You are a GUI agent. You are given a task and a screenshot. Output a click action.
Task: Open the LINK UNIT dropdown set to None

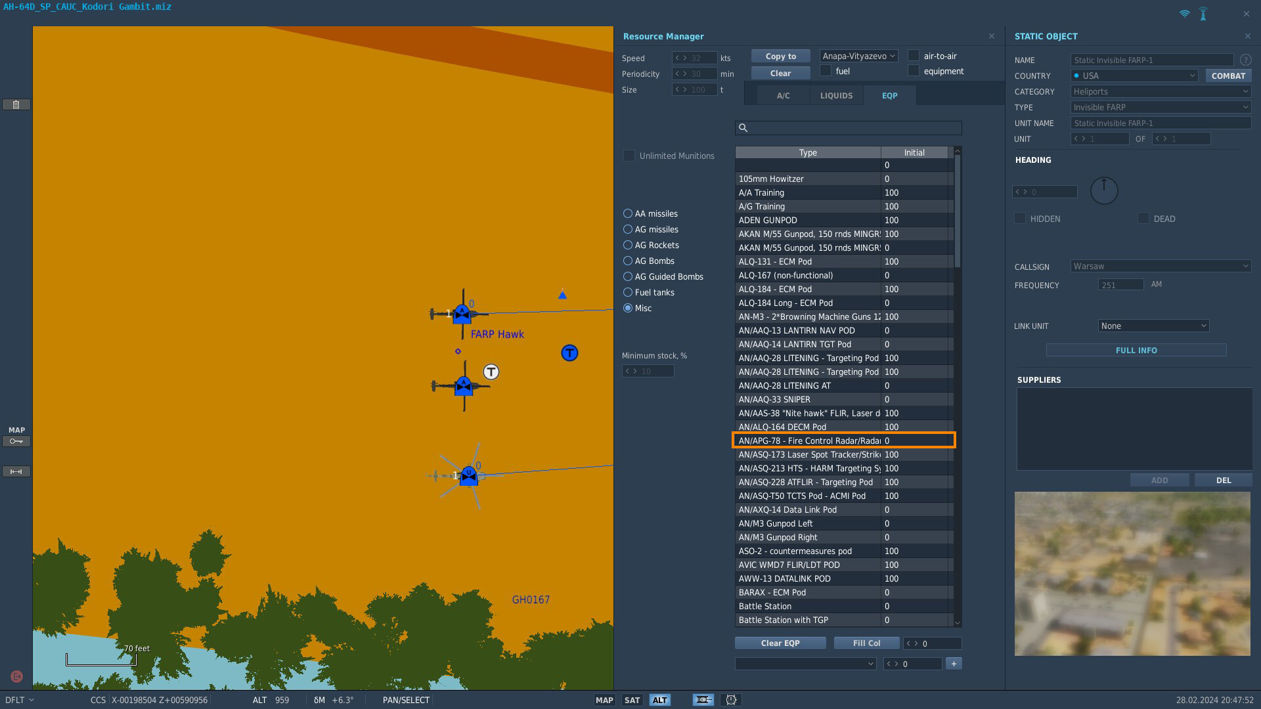[1153, 326]
